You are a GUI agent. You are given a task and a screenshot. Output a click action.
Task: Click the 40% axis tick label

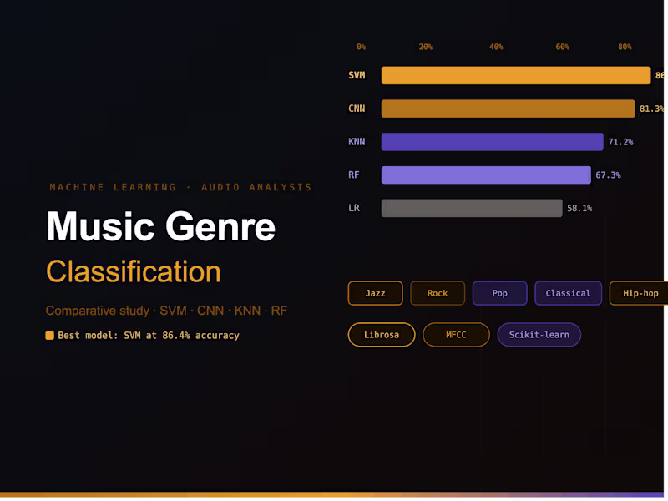pos(496,47)
